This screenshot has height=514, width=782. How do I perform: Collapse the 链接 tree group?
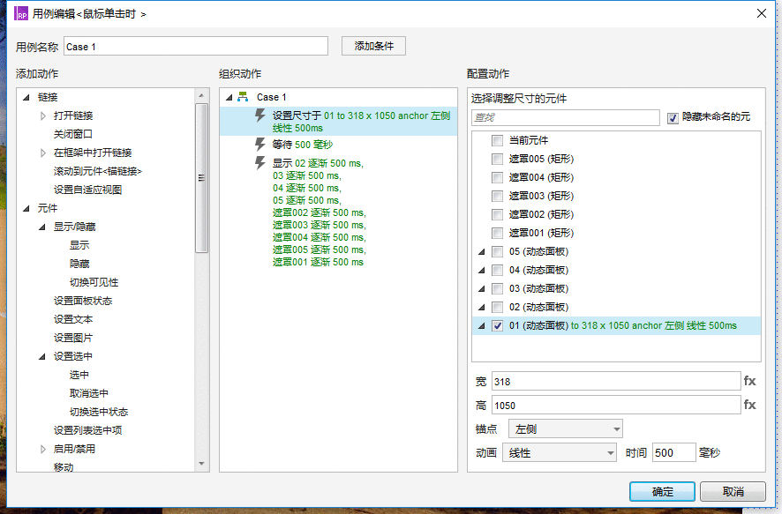point(26,97)
